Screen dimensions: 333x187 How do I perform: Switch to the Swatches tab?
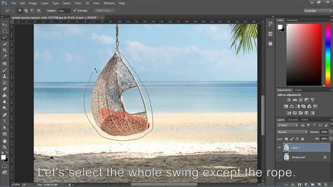point(292,20)
